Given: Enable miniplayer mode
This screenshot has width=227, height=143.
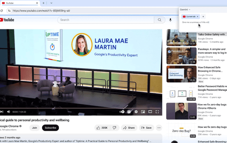Looking at the screenshot, I should click(143, 112).
